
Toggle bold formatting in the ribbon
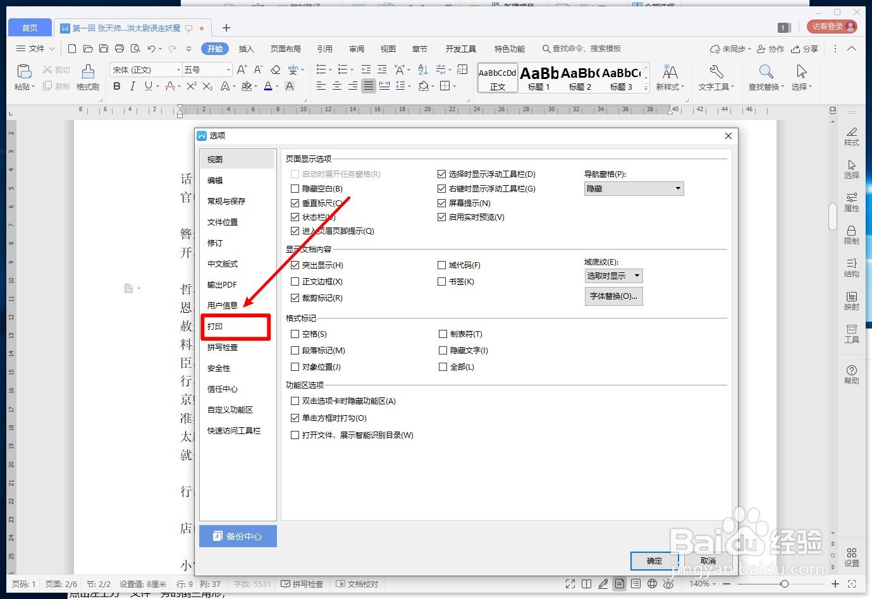pyautogui.click(x=116, y=86)
